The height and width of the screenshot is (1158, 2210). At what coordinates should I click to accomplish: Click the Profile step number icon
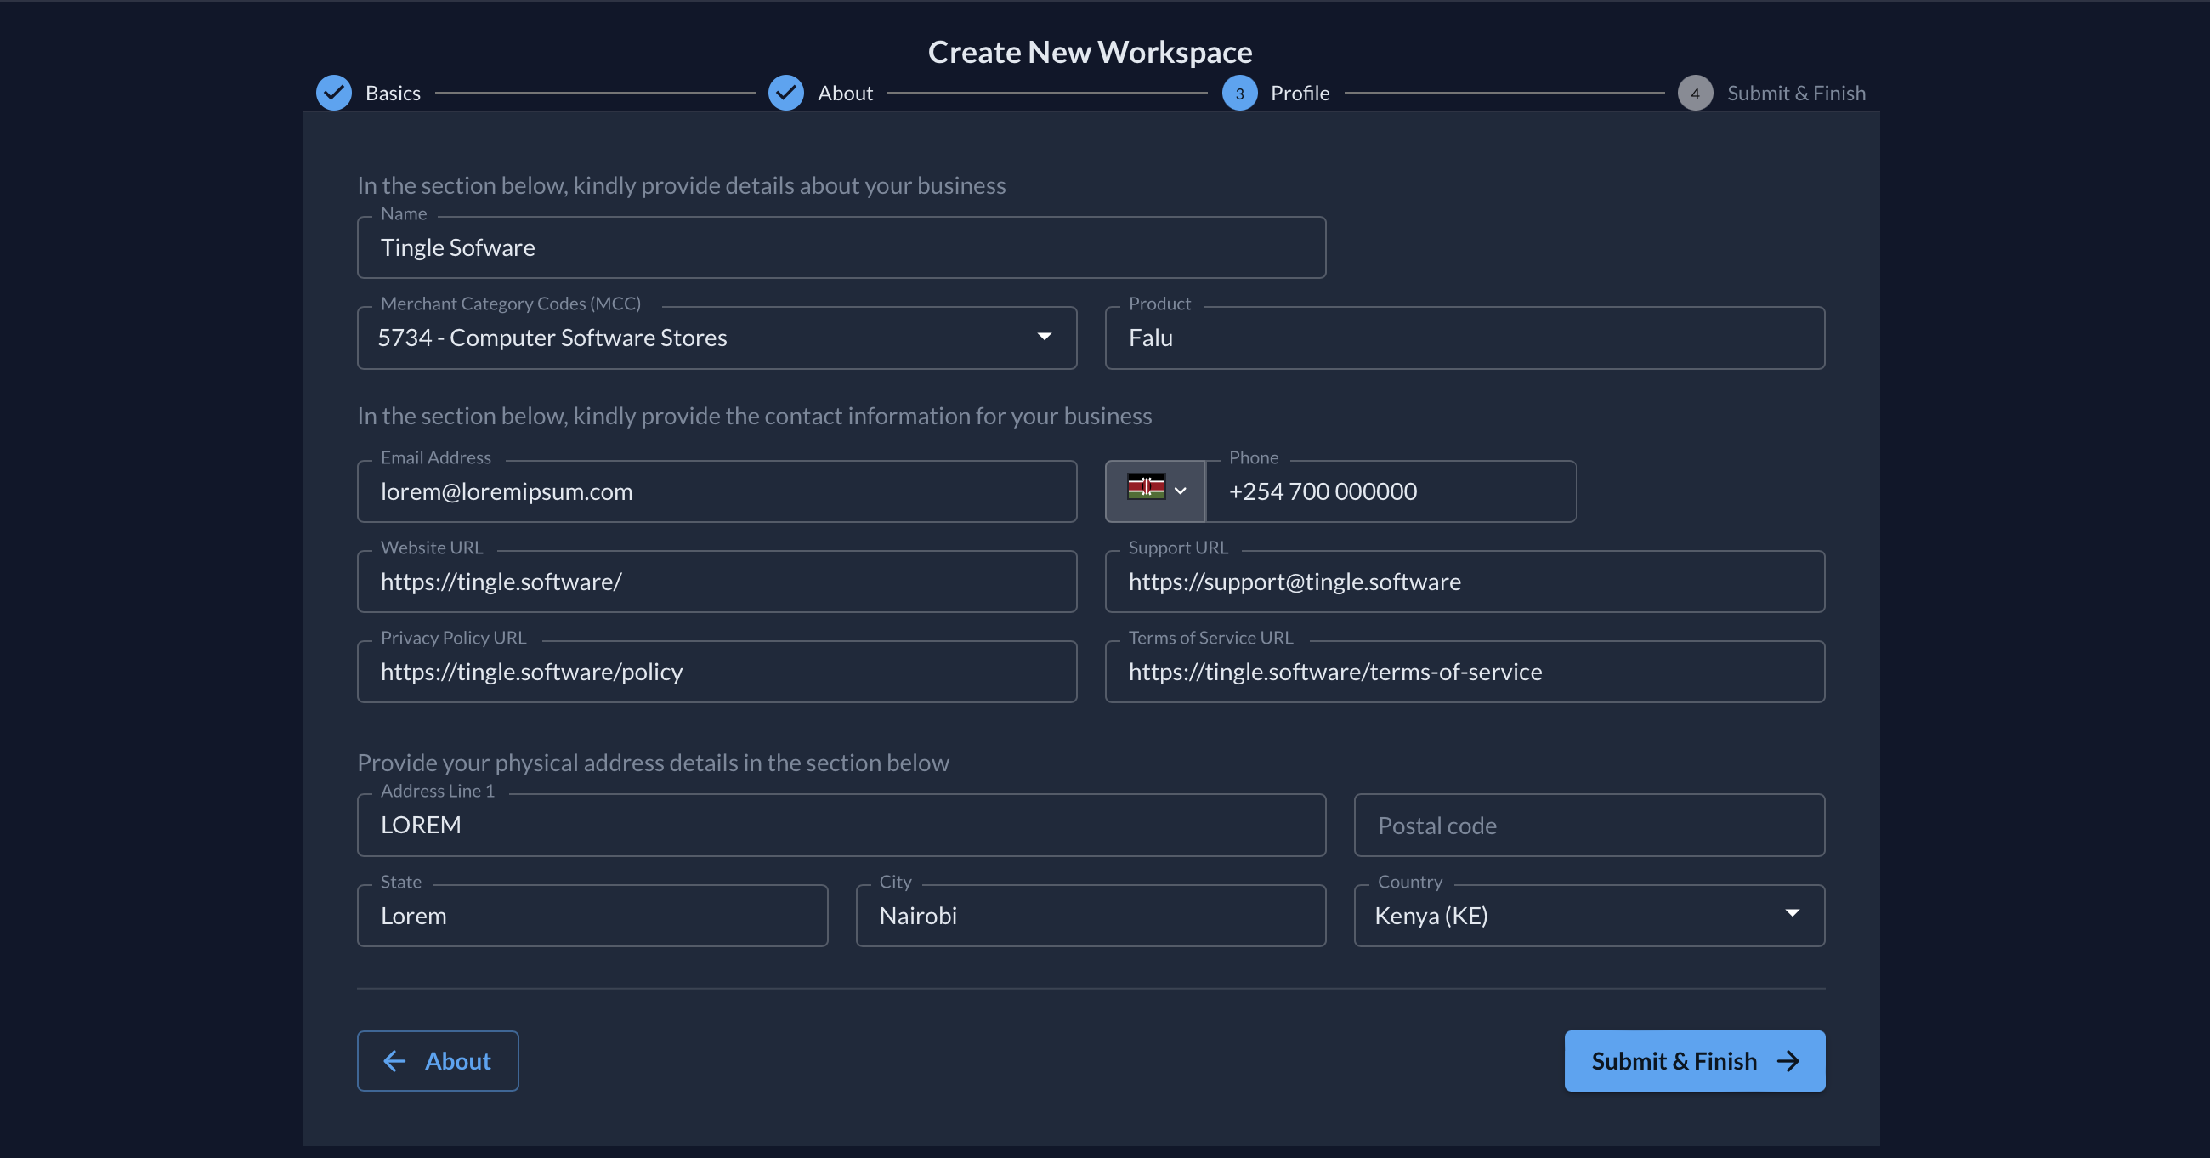[x=1239, y=92]
